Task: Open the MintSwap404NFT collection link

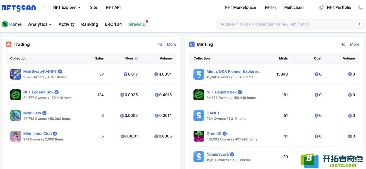Action: tap(40, 71)
